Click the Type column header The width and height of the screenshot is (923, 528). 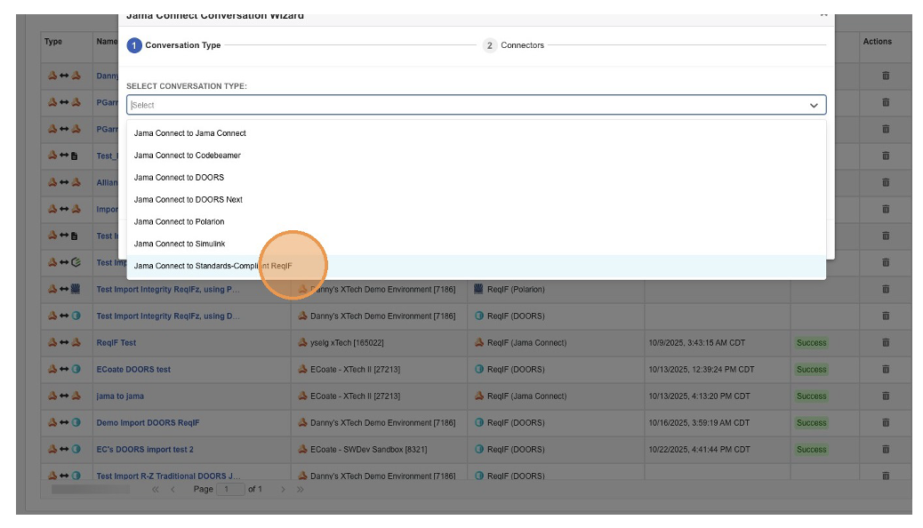click(53, 42)
